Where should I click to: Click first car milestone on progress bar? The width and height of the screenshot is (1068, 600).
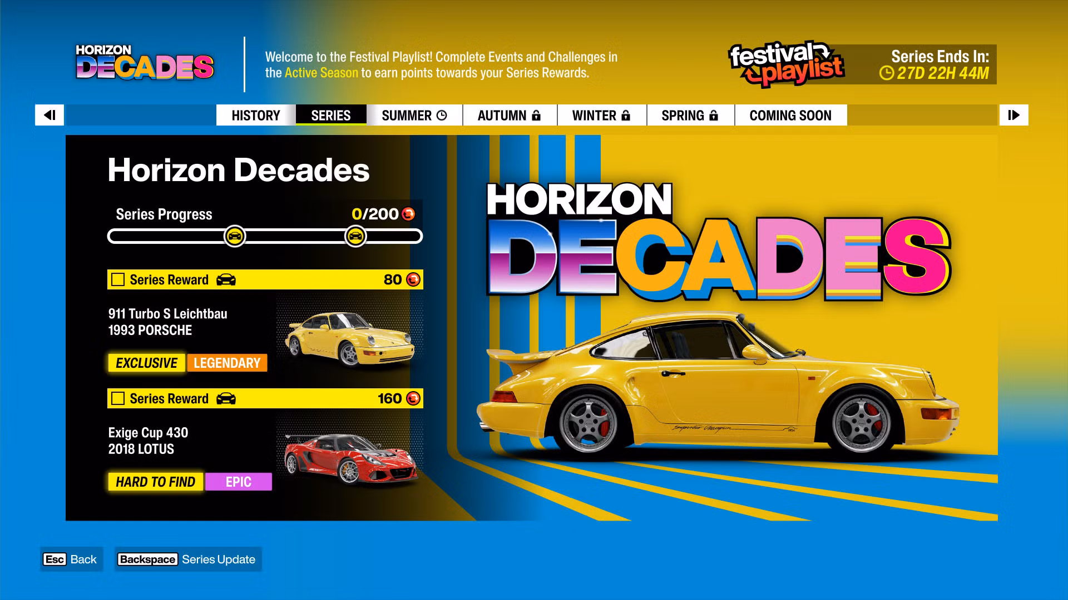click(x=235, y=236)
